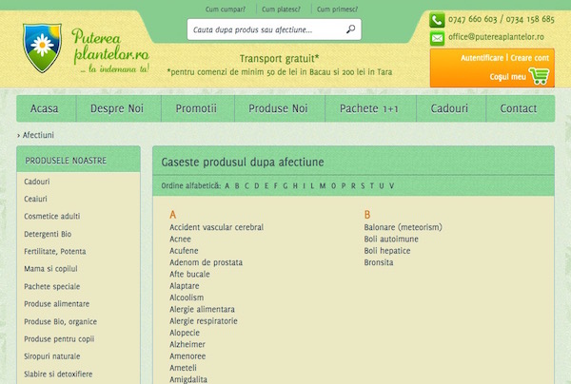Select Balonare (meteorism) condition

403,227
